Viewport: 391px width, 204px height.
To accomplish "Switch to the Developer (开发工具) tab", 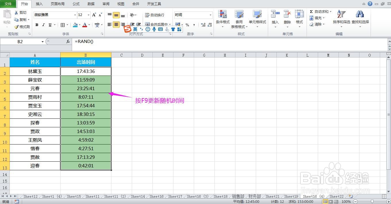I will pos(154,4).
